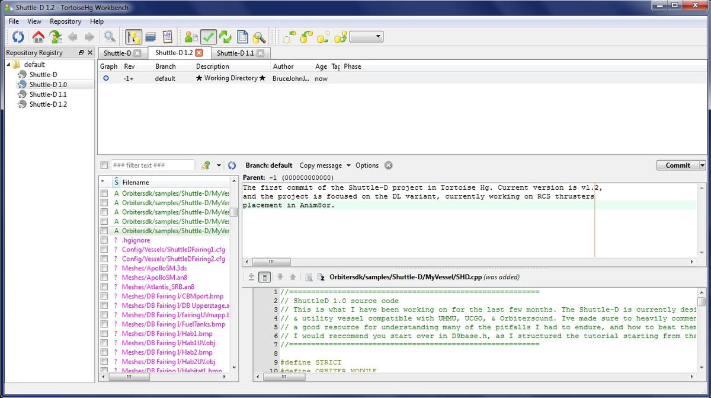Click the diff mode plus-minus icon
Screen dimensions: 711x398
251,276
